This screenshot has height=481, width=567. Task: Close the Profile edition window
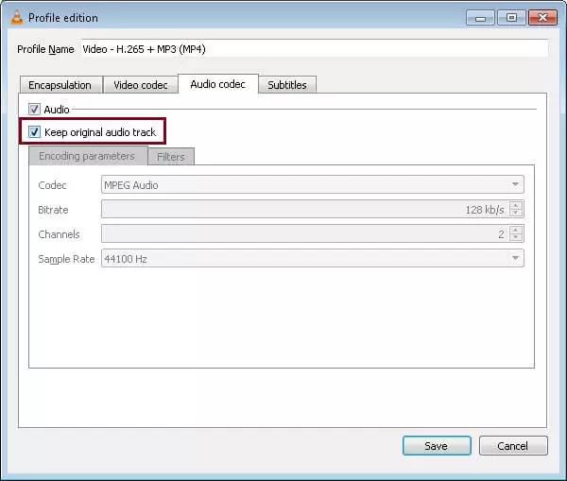[x=542, y=17]
